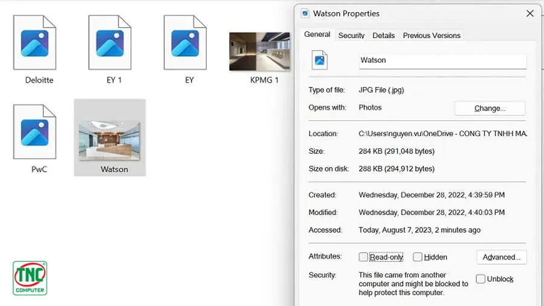544x306 pixels.
Task: Click the 'Photos' opens-with value
Action: tap(370, 108)
